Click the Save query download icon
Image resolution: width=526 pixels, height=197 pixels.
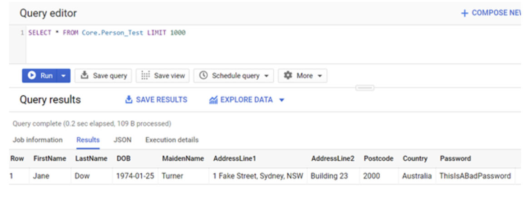84,76
